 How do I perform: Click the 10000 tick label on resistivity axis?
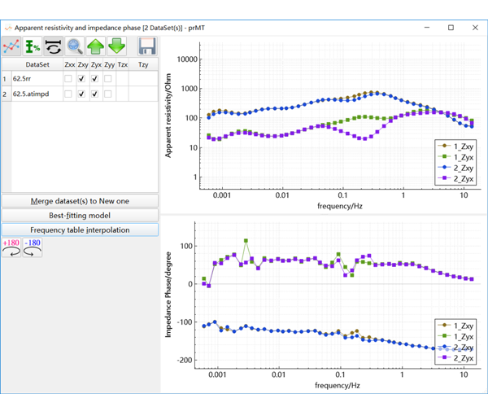coord(187,59)
